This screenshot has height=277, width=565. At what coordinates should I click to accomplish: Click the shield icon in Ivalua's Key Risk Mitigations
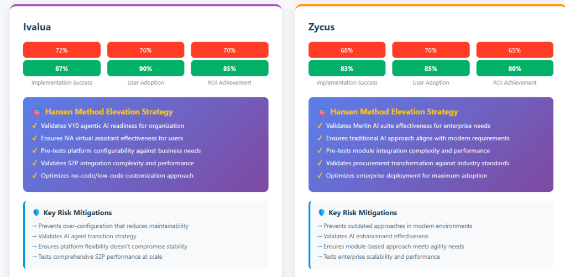coord(36,213)
